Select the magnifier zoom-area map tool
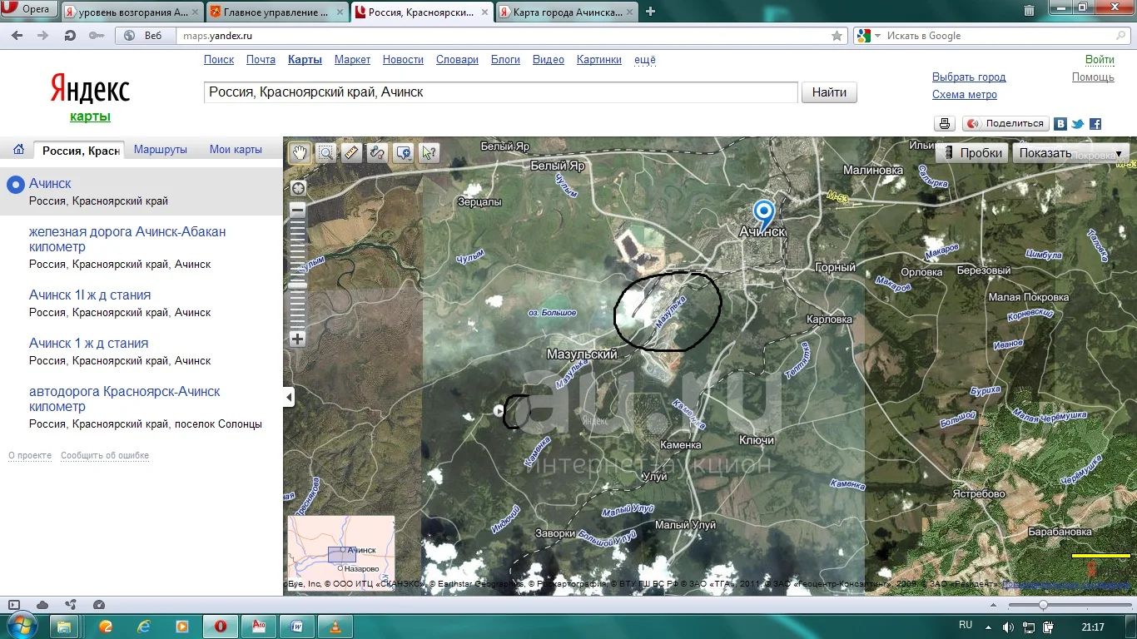 coord(325,152)
